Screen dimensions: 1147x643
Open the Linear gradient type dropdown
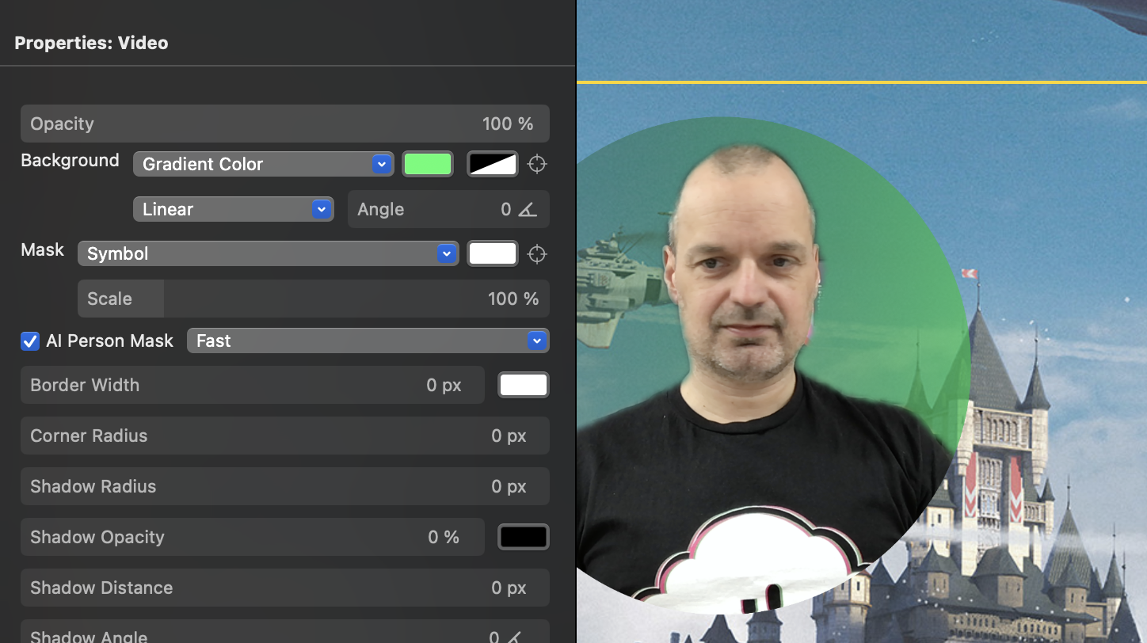tap(233, 209)
